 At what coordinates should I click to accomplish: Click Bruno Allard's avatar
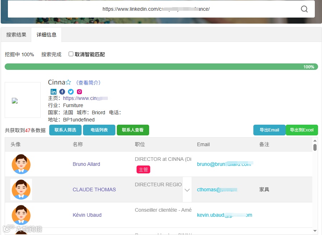tap(21, 164)
